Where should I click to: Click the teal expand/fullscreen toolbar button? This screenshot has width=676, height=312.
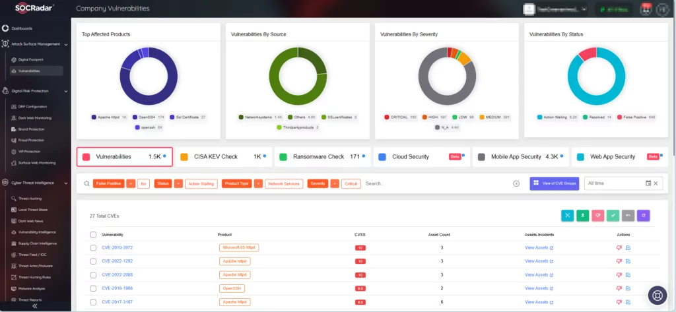coord(567,216)
